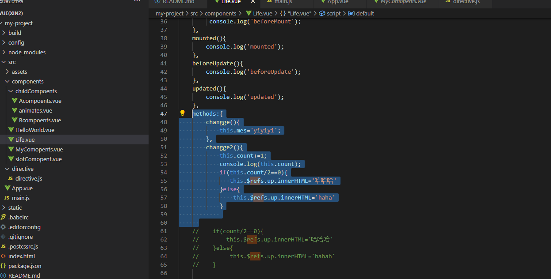This screenshot has height=279, width=551.
Task: Click line number 66 in the gutter
Action: point(164,273)
